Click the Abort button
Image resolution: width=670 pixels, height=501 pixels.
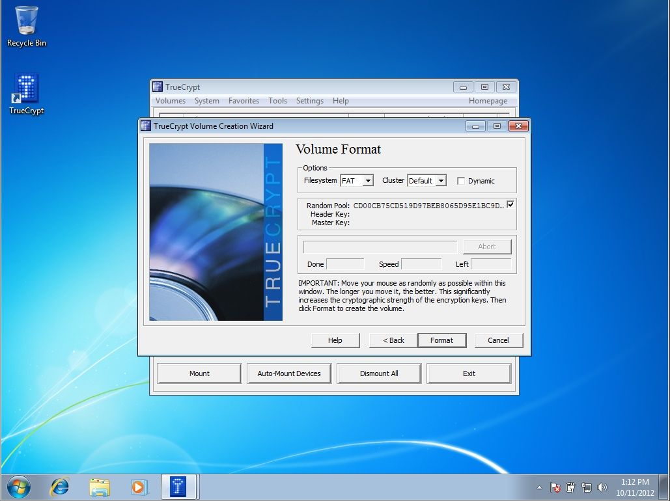point(487,247)
